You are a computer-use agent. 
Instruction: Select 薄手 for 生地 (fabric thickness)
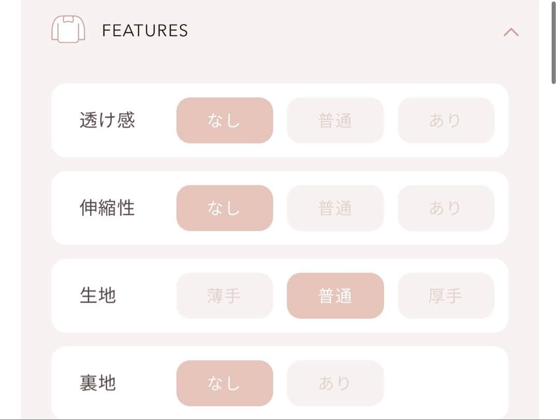225,296
